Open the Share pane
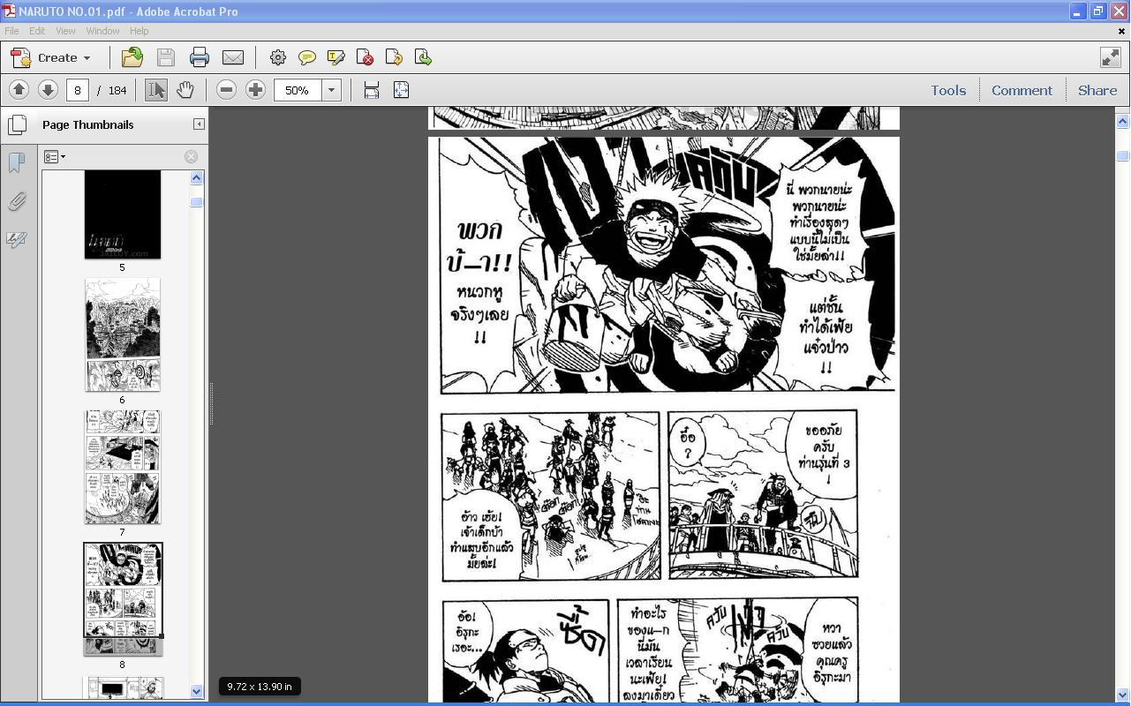Screen dimensions: 1131x706 point(1097,90)
